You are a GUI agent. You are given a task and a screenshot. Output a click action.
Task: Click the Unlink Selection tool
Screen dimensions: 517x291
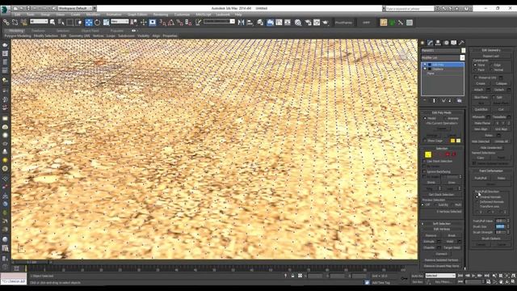[x=15, y=23]
